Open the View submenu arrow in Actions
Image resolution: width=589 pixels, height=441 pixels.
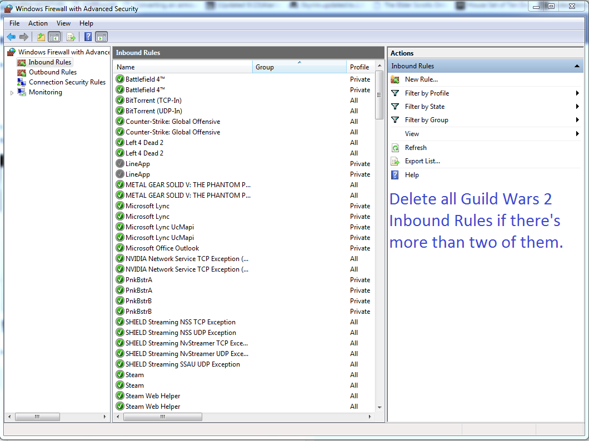pos(577,134)
